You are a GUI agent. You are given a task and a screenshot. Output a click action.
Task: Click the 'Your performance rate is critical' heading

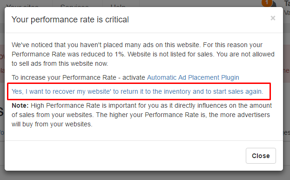coord(70,20)
